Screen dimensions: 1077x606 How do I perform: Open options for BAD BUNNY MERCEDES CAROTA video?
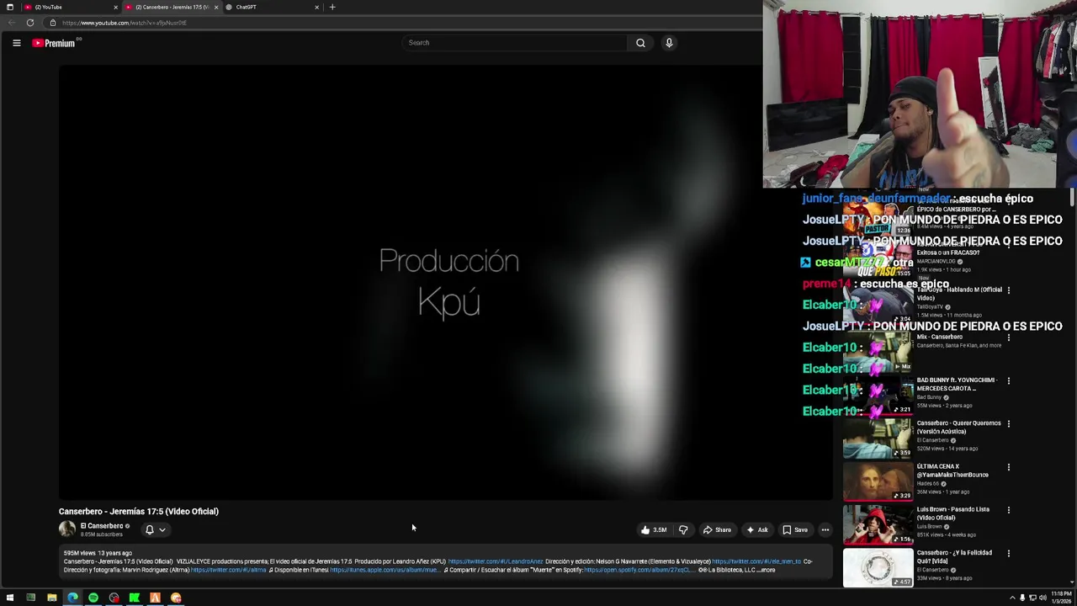[x=1009, y=380]
